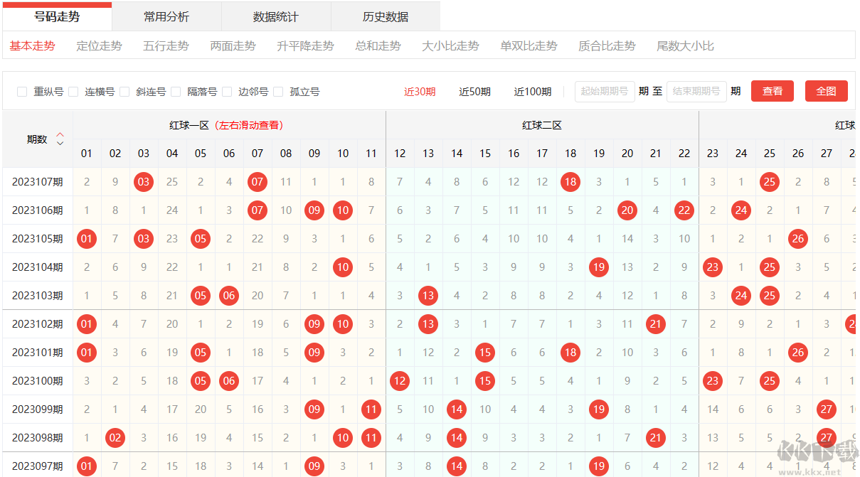The width and height of the screenshot is (860, 477).
Task: Click the 2023099期 row label
Action: (x=38, y=409)
